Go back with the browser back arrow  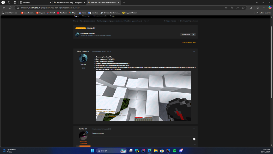tap(4, 8)
